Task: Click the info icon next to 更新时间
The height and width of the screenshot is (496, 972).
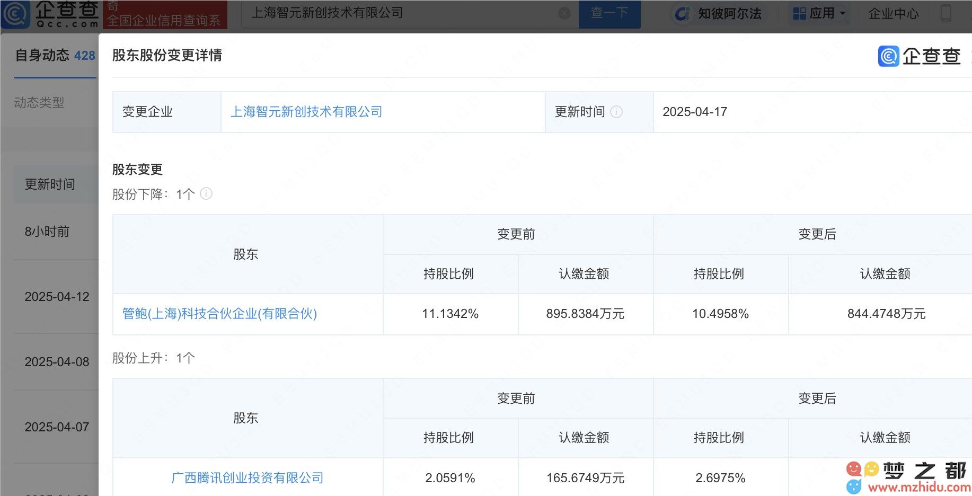Action: [x=616, y=112]
